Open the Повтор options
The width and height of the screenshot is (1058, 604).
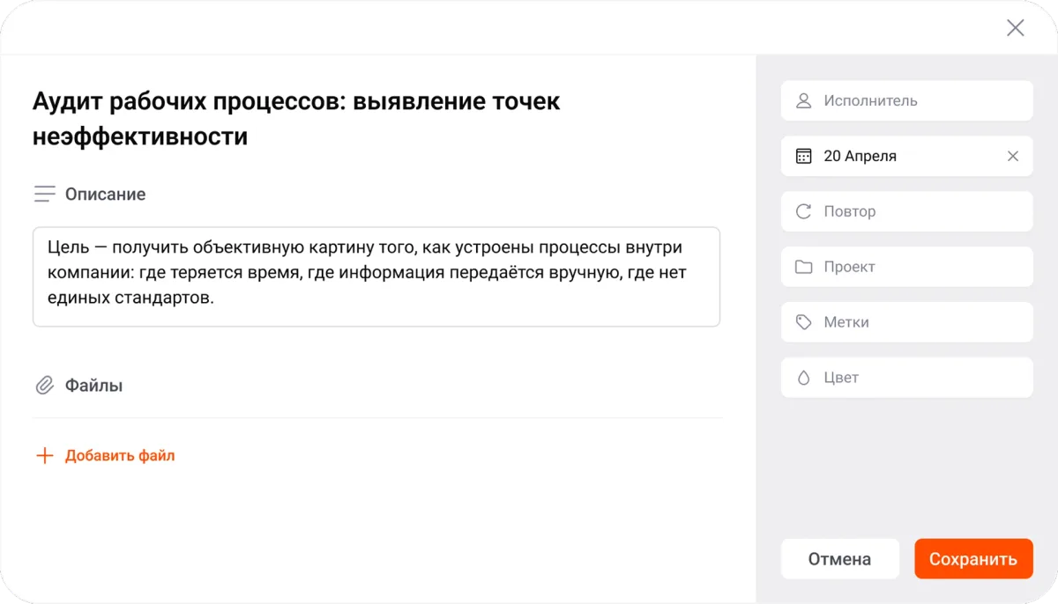tap(906, 211)
